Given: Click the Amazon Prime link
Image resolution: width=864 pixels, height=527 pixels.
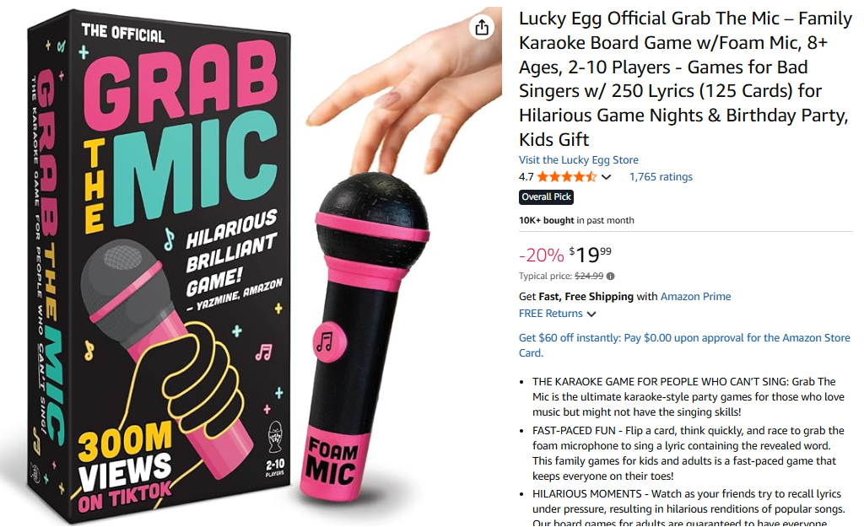Looking at the screenshot, I should point(695,297).
